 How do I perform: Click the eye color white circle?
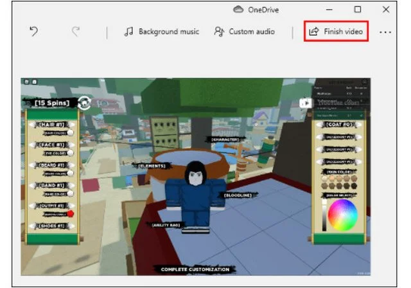pyautogui.click(x=70, y=153)
